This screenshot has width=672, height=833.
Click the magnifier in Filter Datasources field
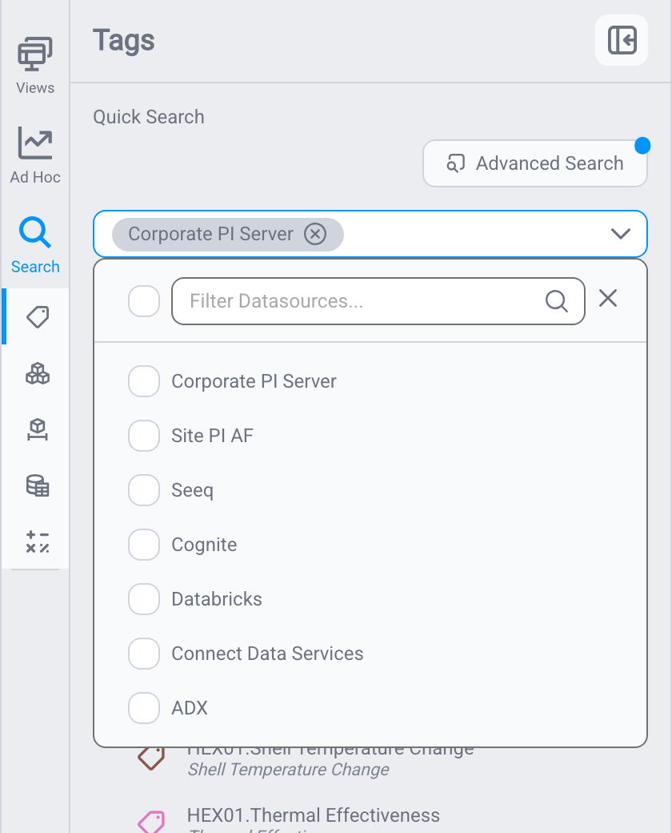coord(556,301)
